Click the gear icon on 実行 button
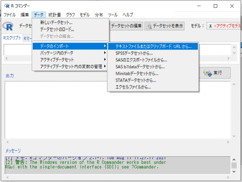This screenshot has height=182, width=242. tap(208, 73)
